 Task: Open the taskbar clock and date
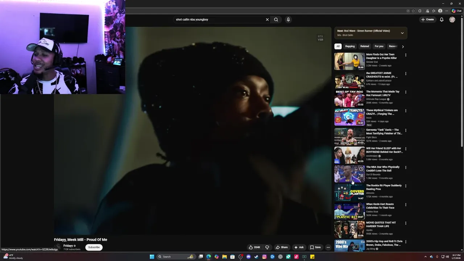click(x=456, y=257)
